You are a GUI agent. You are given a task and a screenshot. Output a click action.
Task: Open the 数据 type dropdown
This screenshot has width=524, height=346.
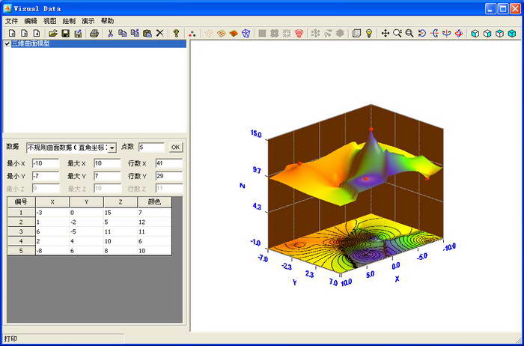(x=112, y=148)
